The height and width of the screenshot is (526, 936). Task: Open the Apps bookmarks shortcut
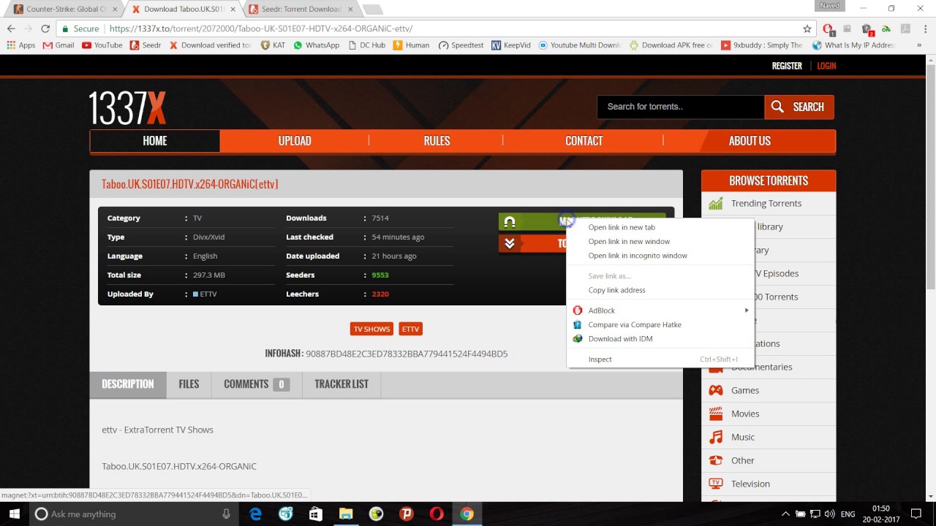20,45
